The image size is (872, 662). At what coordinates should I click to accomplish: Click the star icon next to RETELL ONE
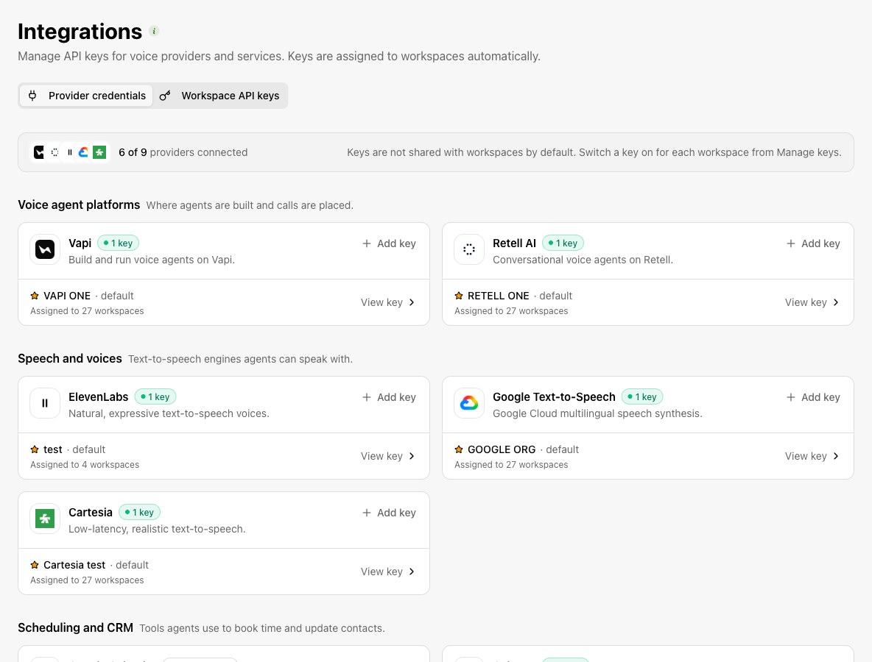point(459,296)
